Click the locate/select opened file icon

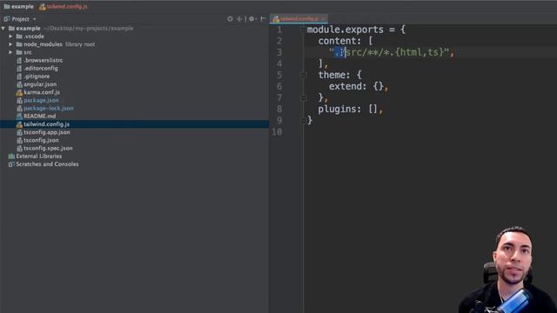tap(230, 19)
